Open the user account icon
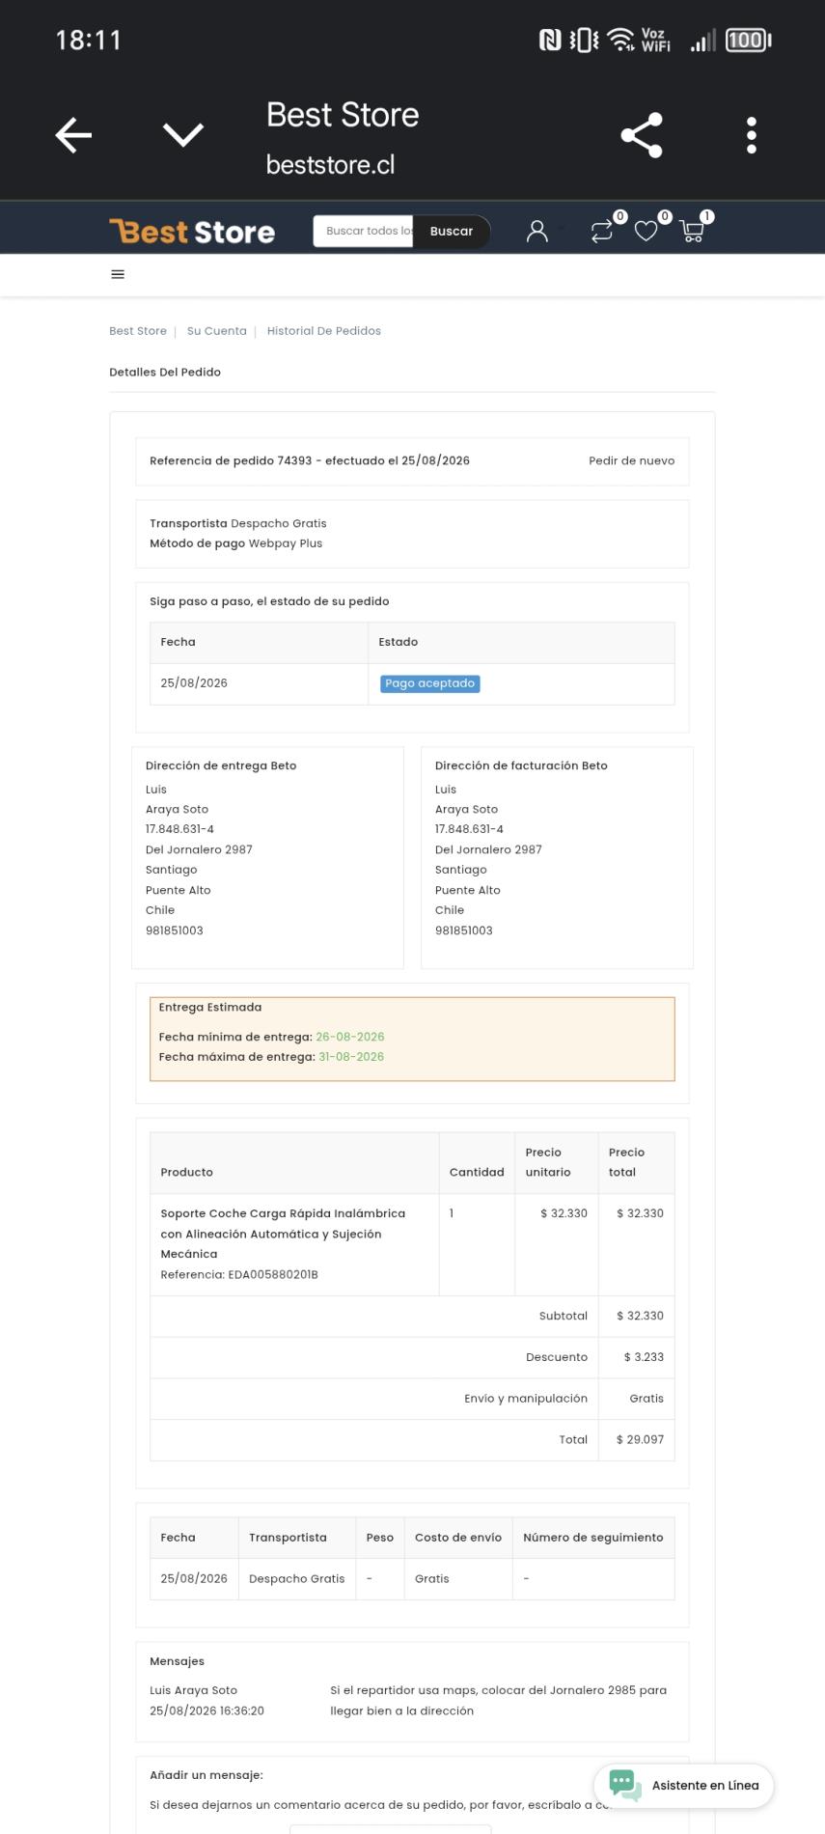 point(537,231)
